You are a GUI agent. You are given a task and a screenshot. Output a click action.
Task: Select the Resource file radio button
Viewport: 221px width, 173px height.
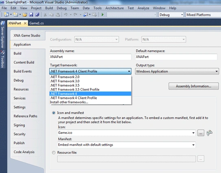pos(54,153)
